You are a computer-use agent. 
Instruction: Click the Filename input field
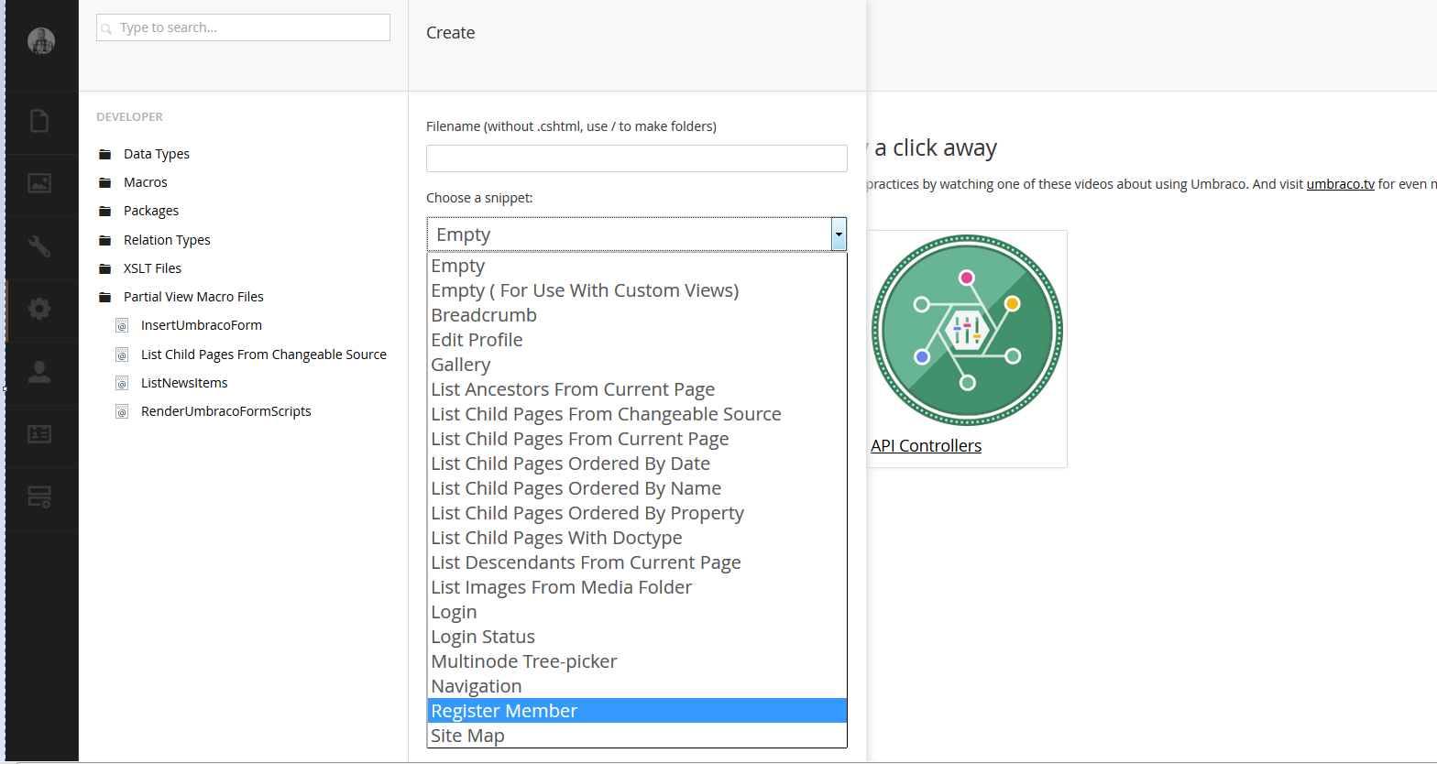tap(637, 158)
